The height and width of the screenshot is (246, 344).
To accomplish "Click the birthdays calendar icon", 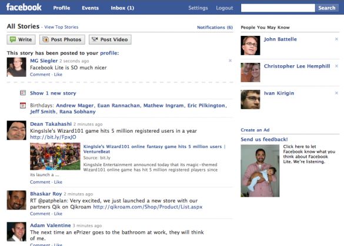I will pos(23,105).
